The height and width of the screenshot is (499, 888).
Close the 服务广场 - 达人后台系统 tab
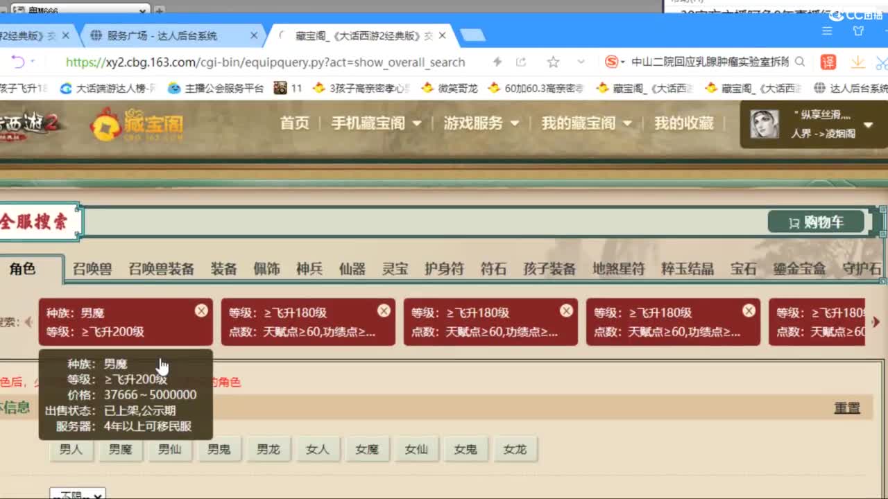(x=254, y=35)
